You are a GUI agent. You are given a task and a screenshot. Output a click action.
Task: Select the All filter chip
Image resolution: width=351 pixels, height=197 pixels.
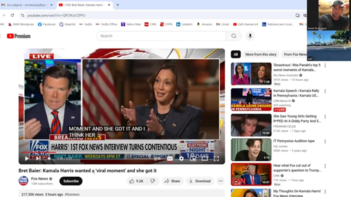(236, 54)
